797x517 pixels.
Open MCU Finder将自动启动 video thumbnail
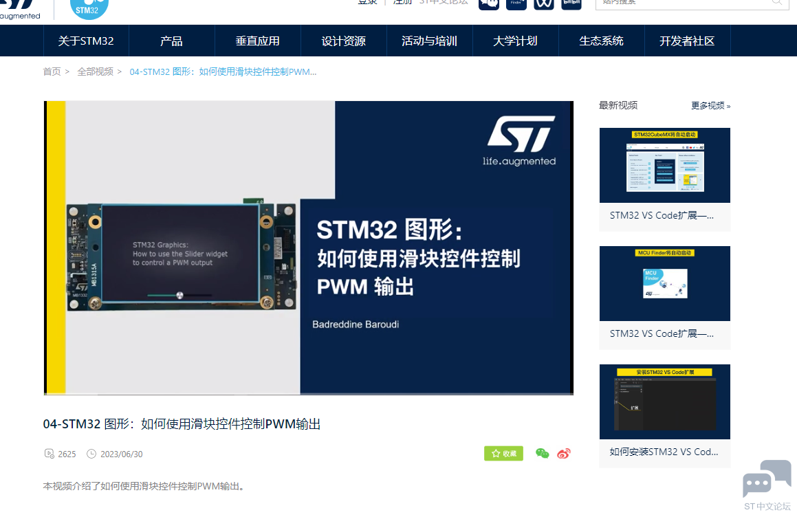665,284
